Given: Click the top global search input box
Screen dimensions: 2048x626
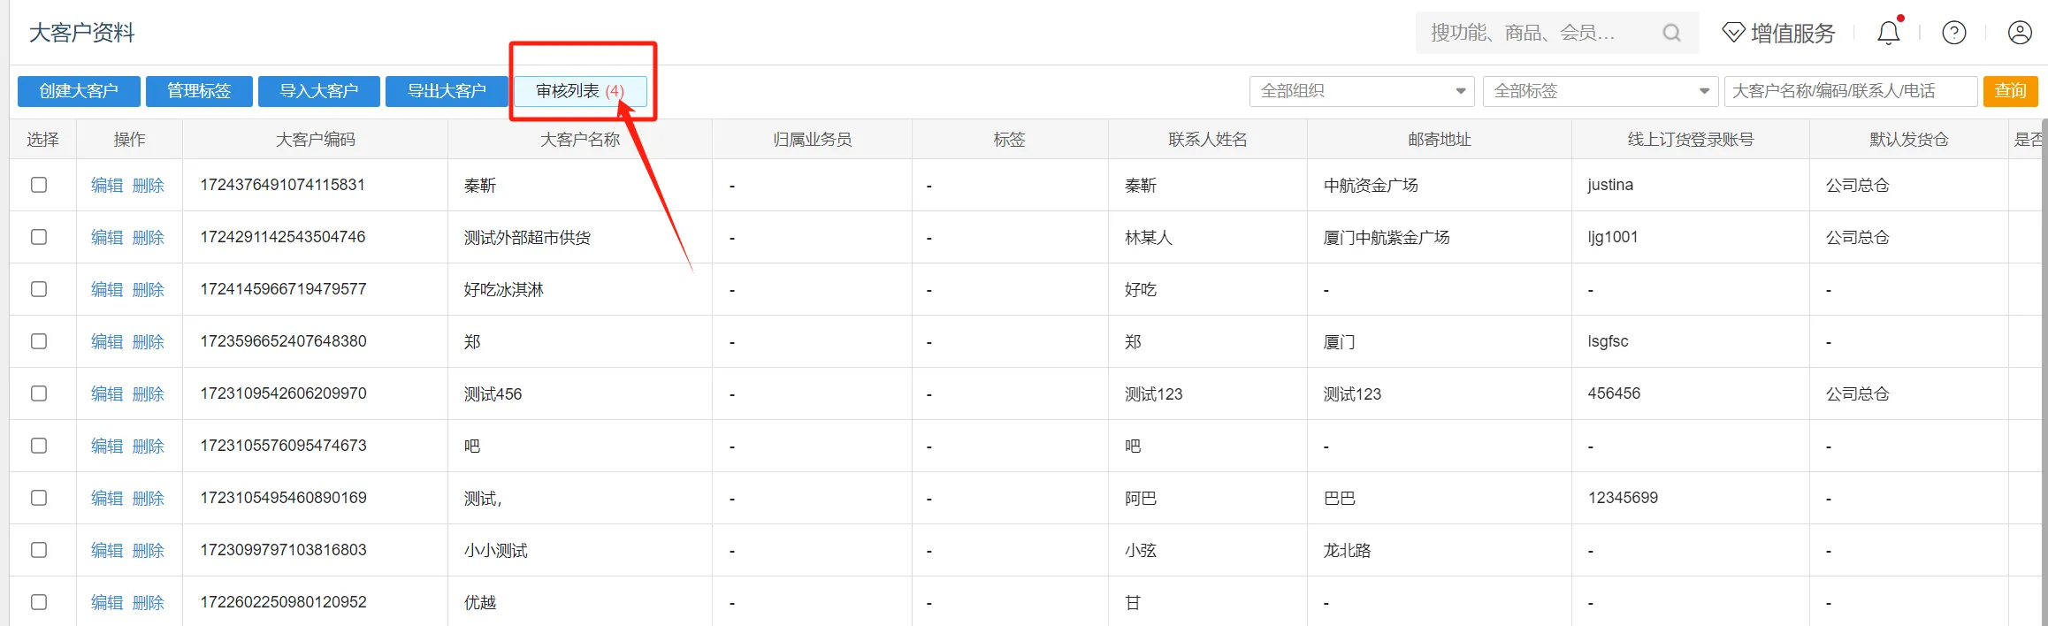Looking at the screenshot, I should coord(1539,33).
